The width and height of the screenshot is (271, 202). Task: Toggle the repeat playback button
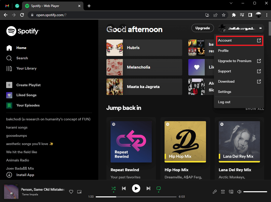coord(158,188)
